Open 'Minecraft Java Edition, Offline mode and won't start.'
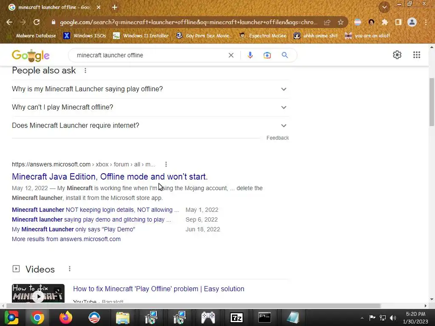 (110, 177)
